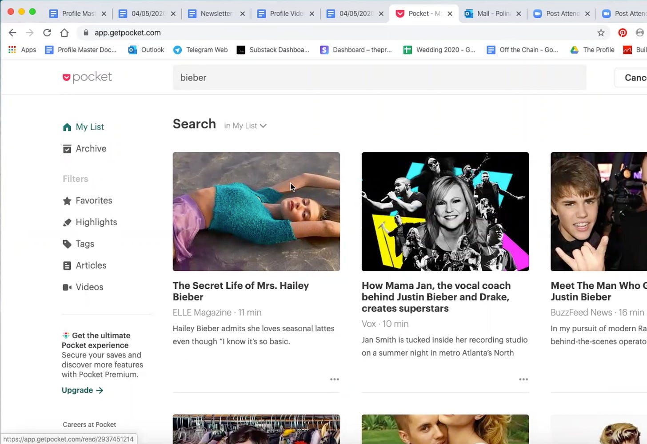The image size is (647, 444).
Task: Close the Mail - Polina tab
Action: (x=519, y=14)
